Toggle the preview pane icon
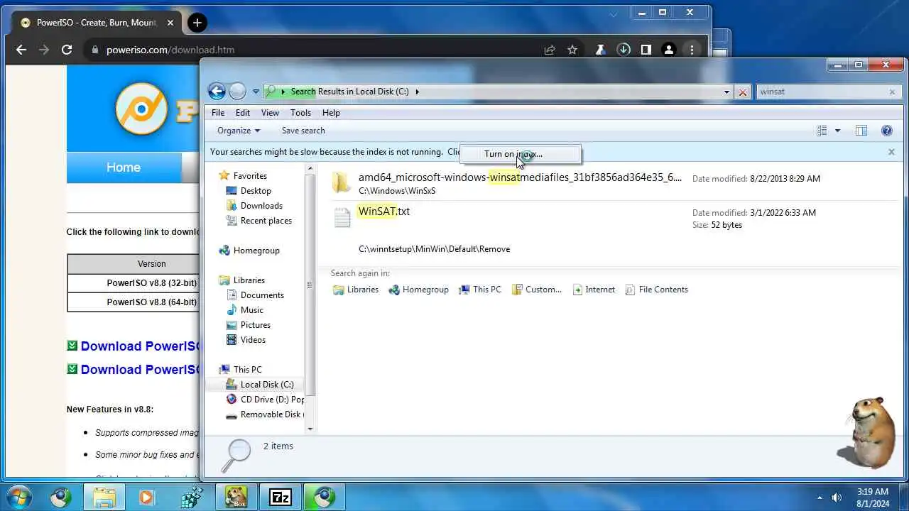909x511 pixels. point(861,131)
